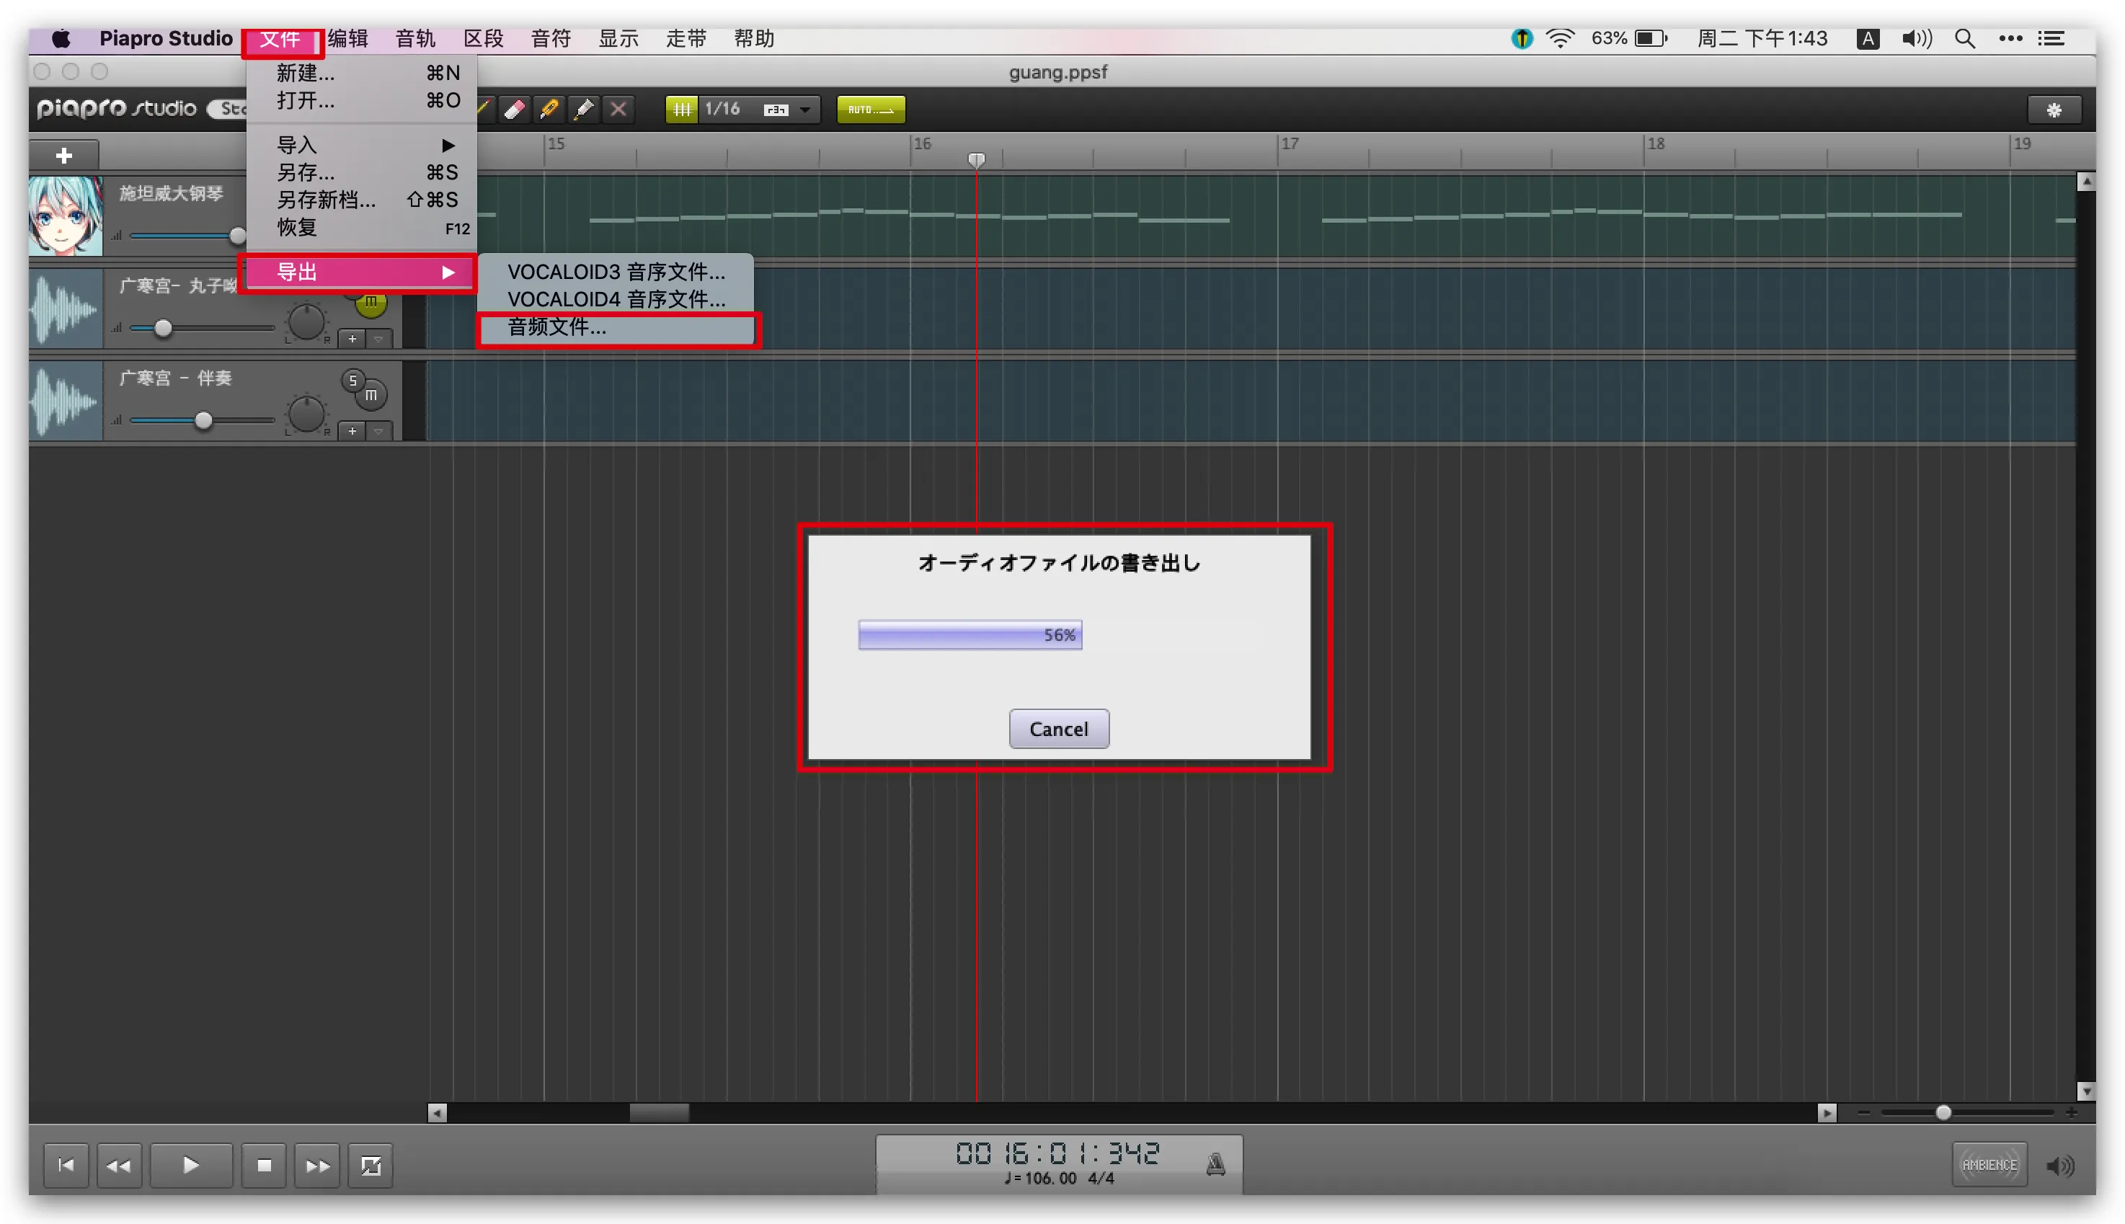Open the 帮助 menu
This screenshot has height=1224, width=2125.
tap(754, 39)
